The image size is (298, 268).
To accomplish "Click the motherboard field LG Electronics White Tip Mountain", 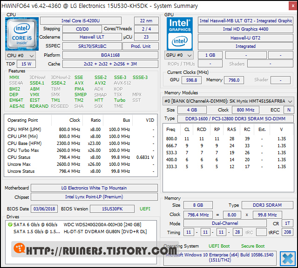I will pyautogui.click(x=94, y=188).
